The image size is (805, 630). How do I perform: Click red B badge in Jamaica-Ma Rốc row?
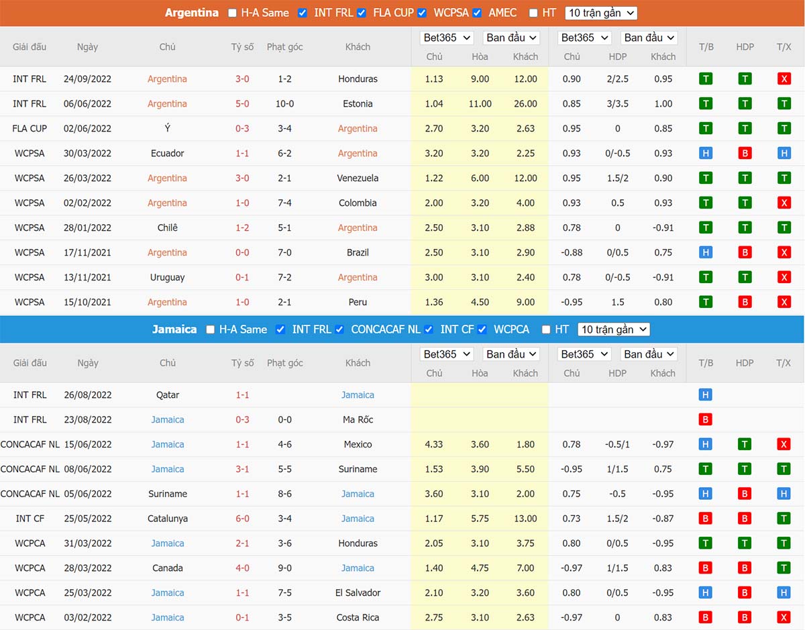tap(705, 420)
